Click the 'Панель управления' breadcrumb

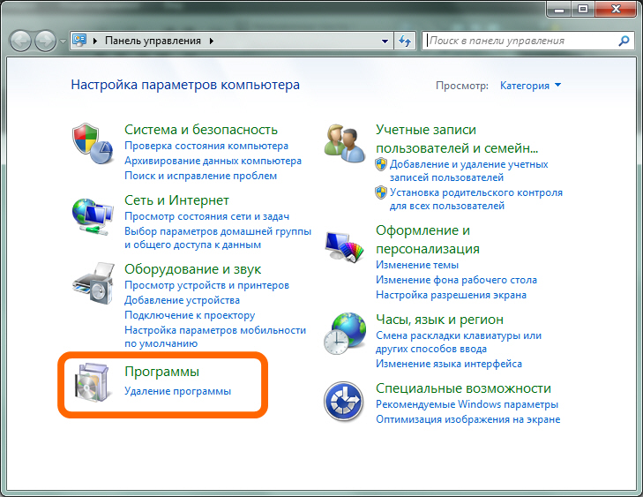[153, 41]
